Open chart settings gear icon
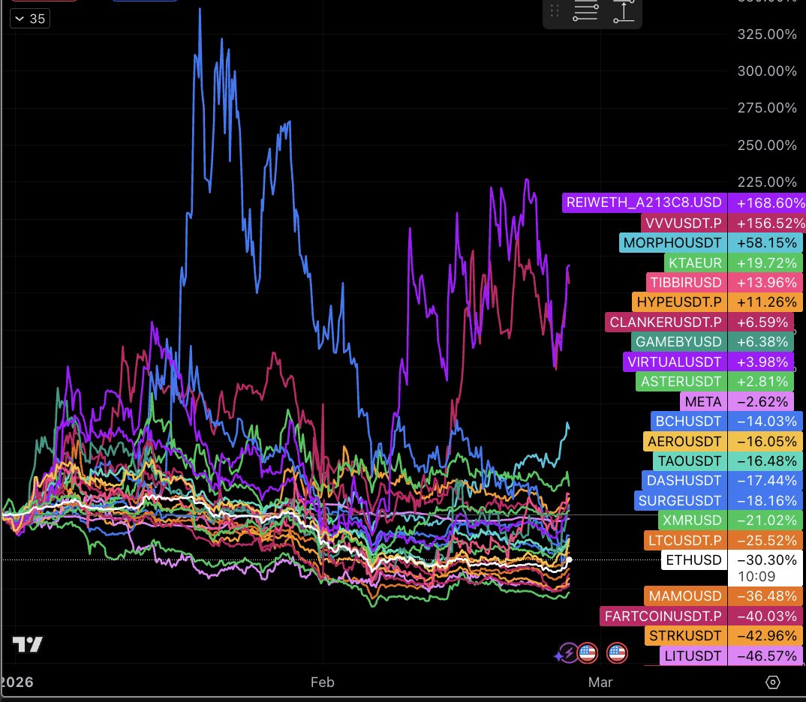 772,682
